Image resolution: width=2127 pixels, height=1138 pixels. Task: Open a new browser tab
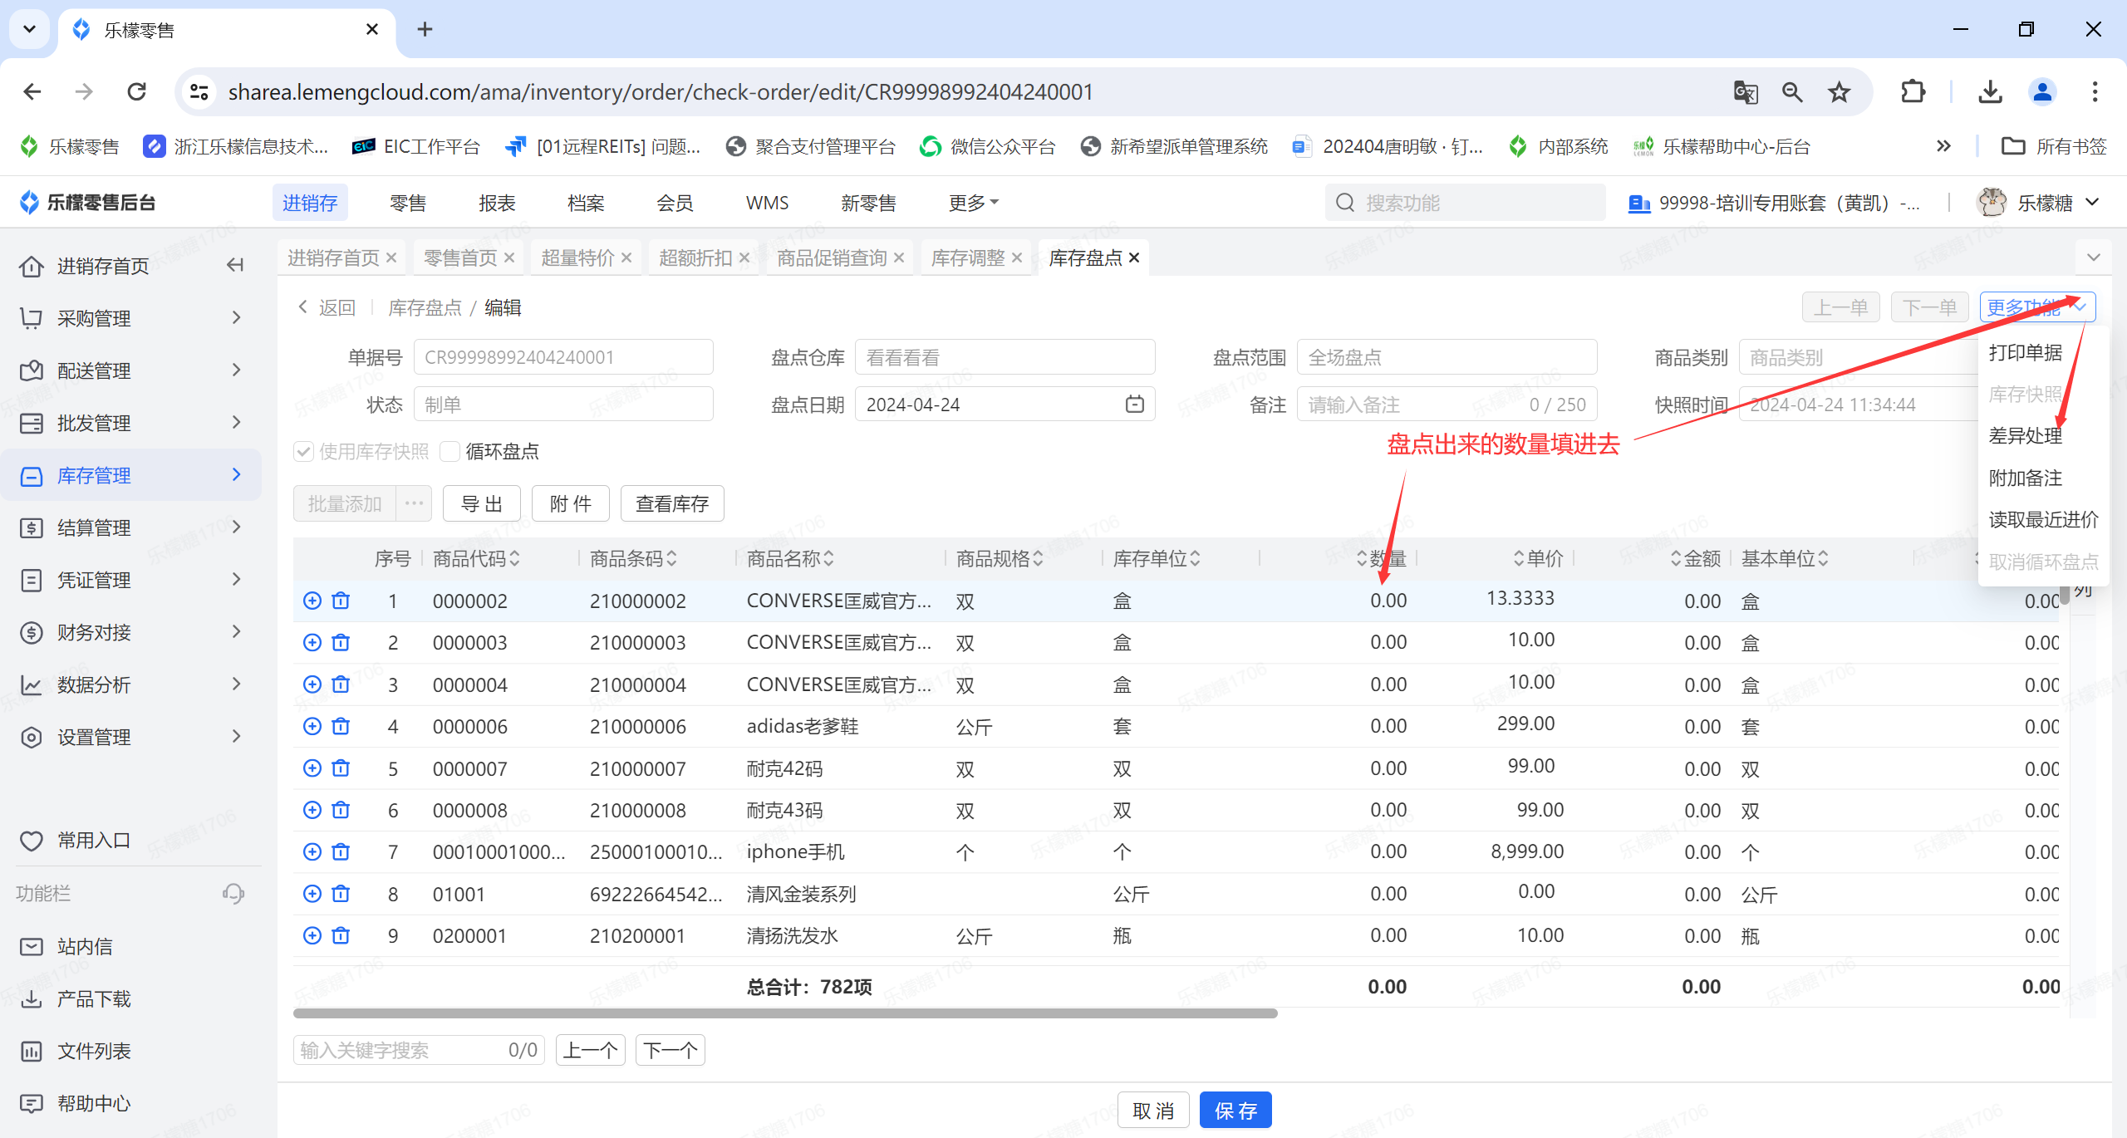(x=425, y=29)
